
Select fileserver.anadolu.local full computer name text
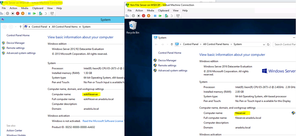coord(248,118)
